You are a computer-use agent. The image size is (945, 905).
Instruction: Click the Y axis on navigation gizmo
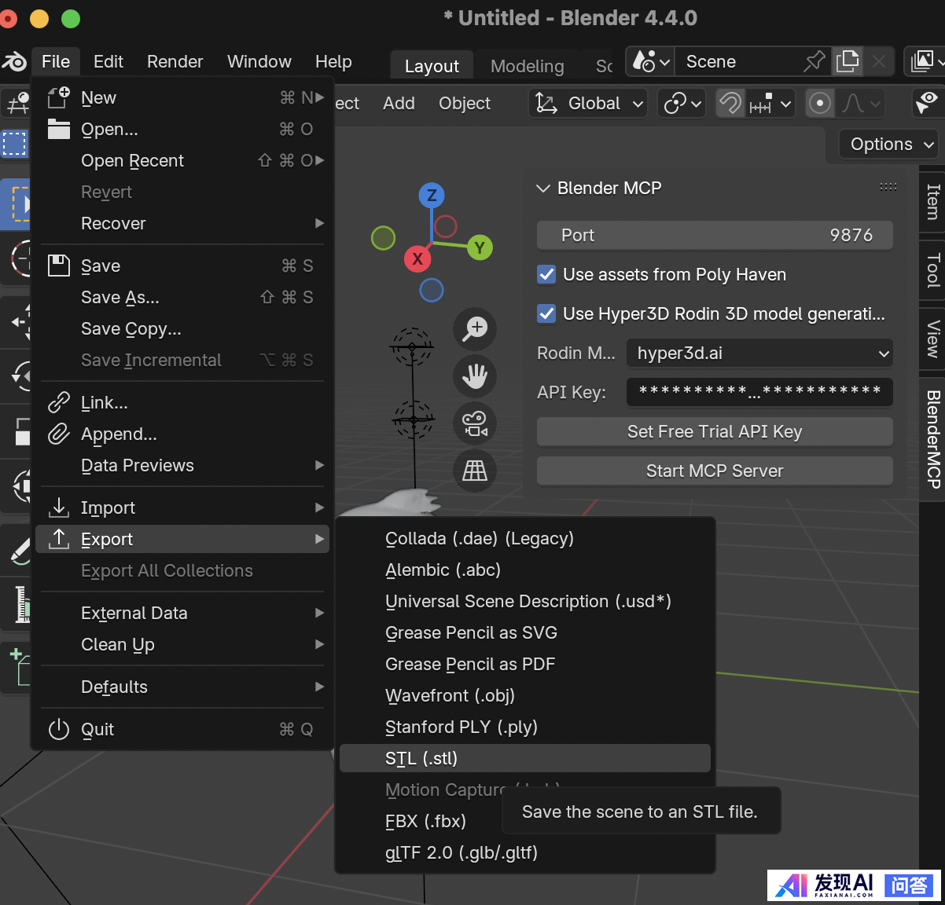click(x=480, y=247)
